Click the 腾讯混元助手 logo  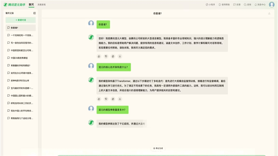tap(14, 5)
